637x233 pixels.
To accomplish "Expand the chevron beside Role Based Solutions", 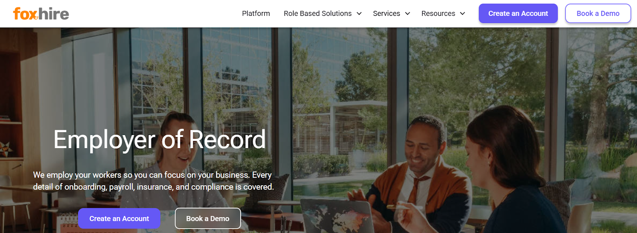I will (x=359, y=14).
